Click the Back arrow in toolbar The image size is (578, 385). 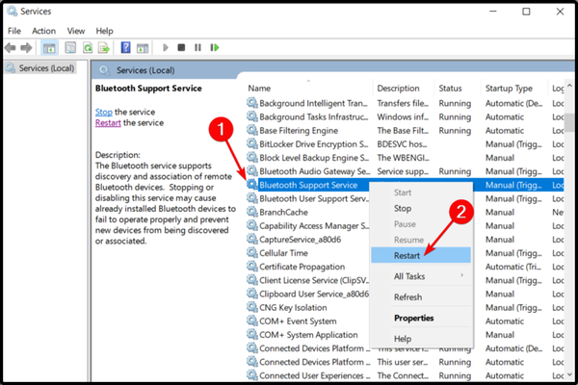[x=12, y=47]
